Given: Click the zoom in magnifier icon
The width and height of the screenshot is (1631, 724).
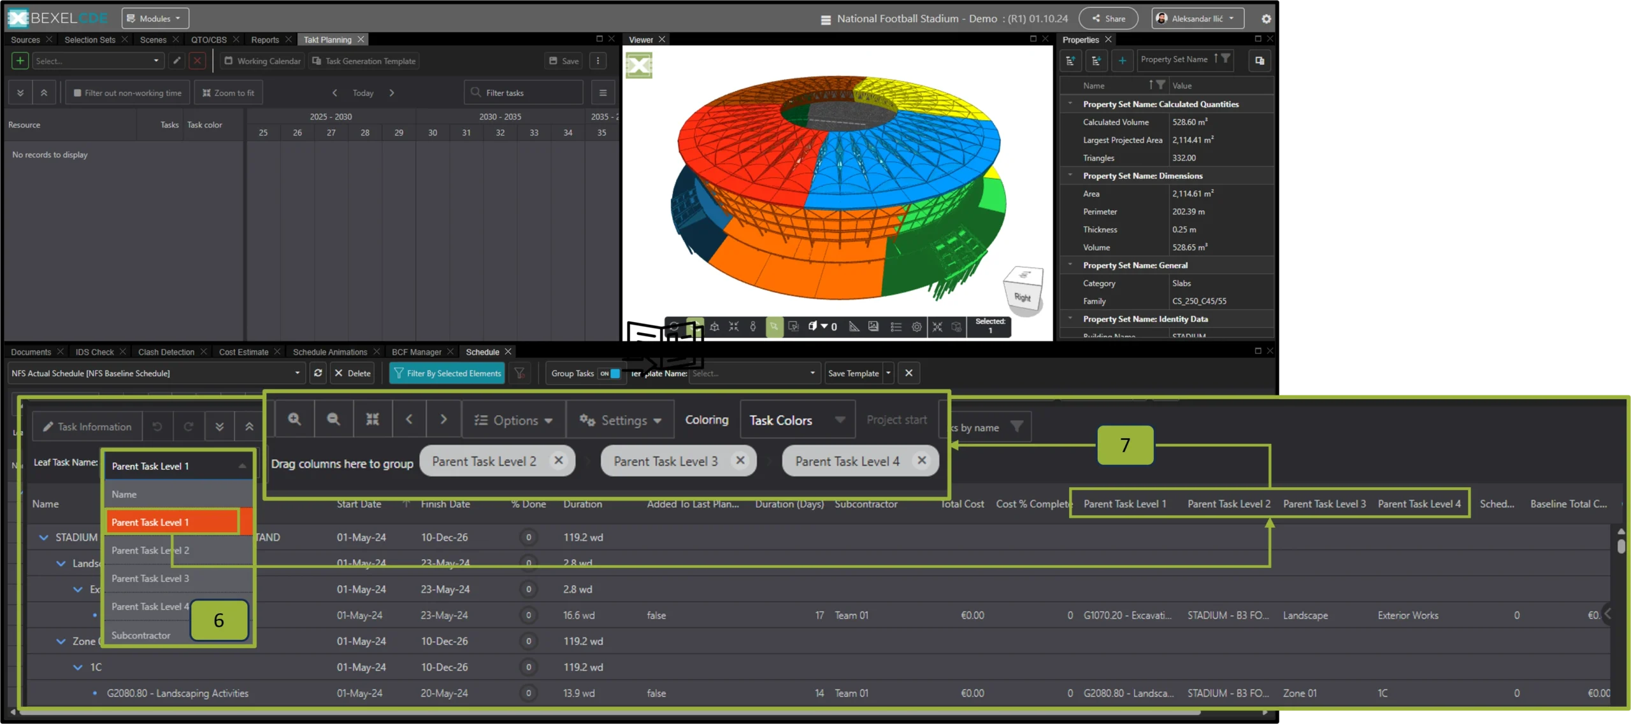Looking at the screenshot, I should click(294, 420).
